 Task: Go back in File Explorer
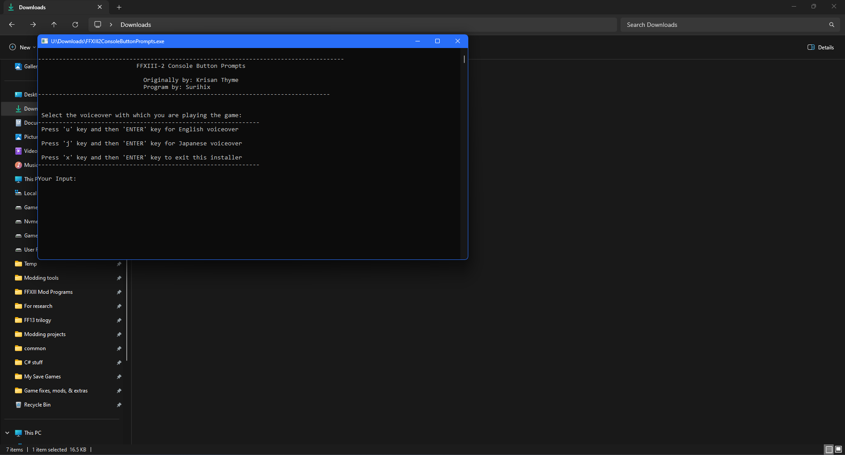click(x=12, y=25)
